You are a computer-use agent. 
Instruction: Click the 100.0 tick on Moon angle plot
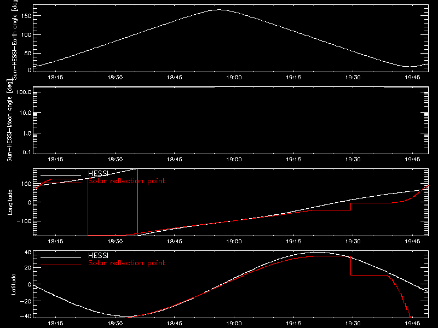[x=24, y=92]
